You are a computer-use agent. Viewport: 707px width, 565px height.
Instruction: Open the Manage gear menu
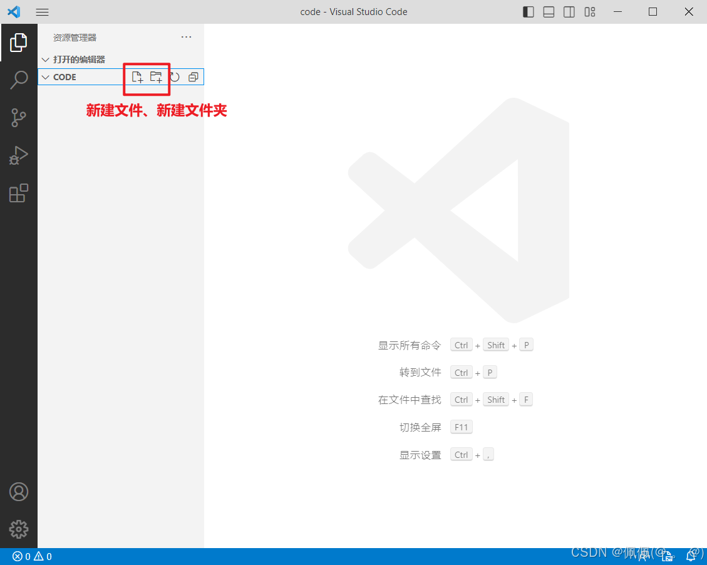[x=19, y=529]
